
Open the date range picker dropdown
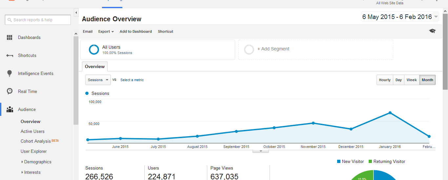(400, 17)
